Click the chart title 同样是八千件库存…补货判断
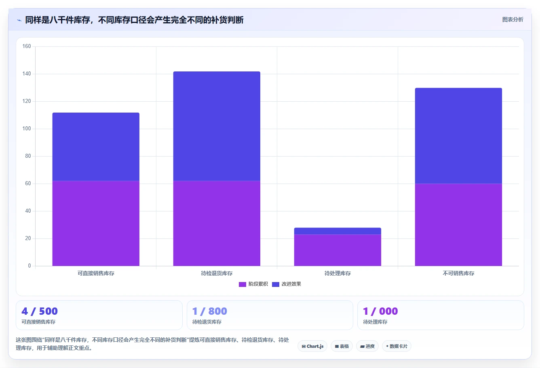The width and height of the screenshot is (540, 368). (x=134, y=20)
